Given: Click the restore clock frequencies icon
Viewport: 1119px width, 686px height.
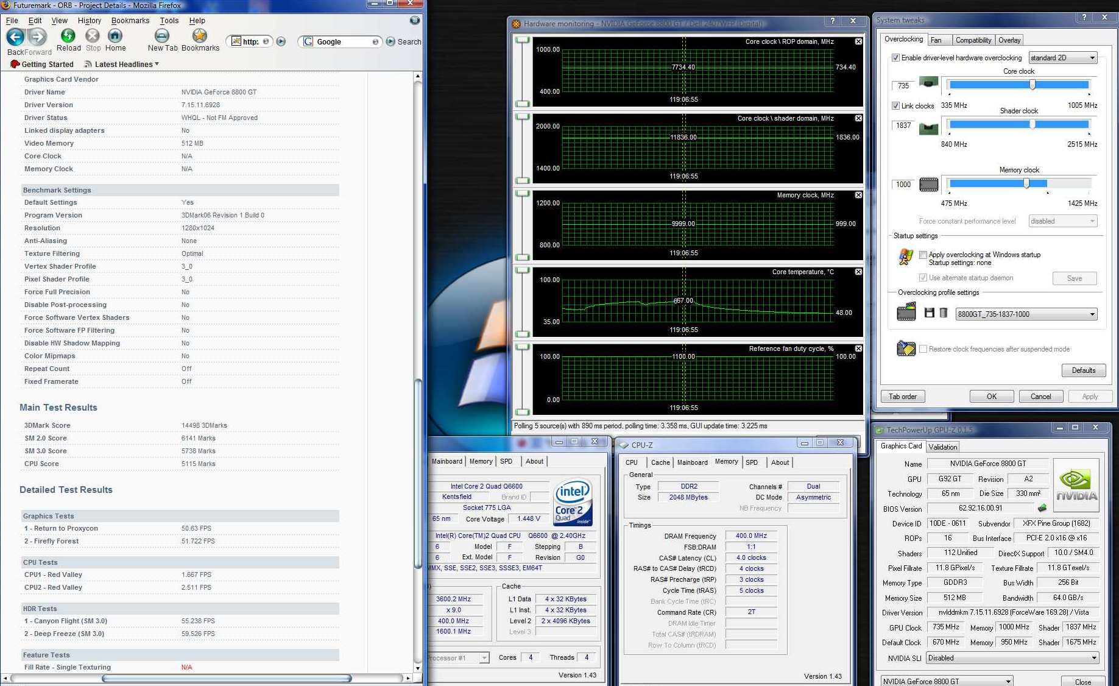Looking at the screenshot, I should (906, 348).
